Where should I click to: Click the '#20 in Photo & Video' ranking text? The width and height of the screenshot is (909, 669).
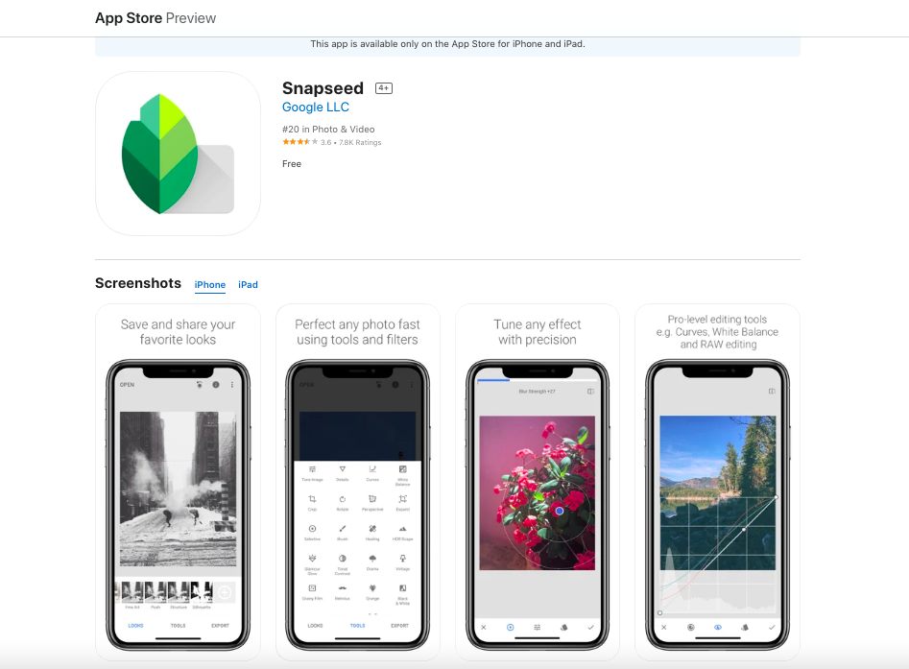[328, 130]
